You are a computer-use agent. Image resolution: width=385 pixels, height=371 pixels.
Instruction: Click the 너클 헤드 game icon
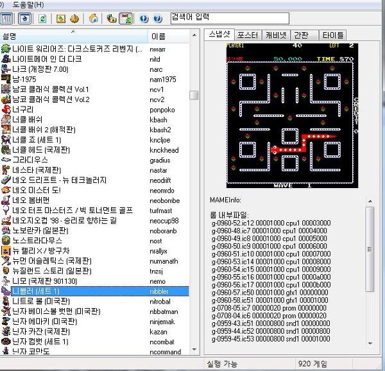pyautogui.click(x=6, y=150)
